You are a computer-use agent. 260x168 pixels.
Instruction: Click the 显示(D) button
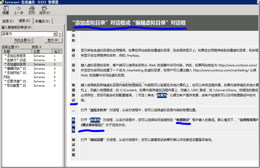[53, 40]
